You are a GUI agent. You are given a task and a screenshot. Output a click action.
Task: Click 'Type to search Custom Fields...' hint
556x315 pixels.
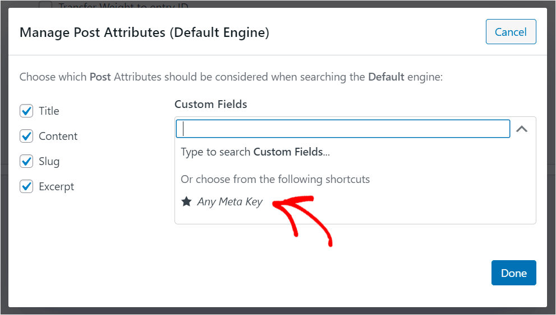(x=255, y=152)
